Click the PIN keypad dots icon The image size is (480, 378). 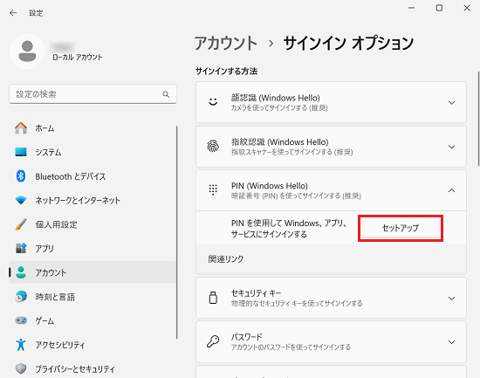coord(213,190)
